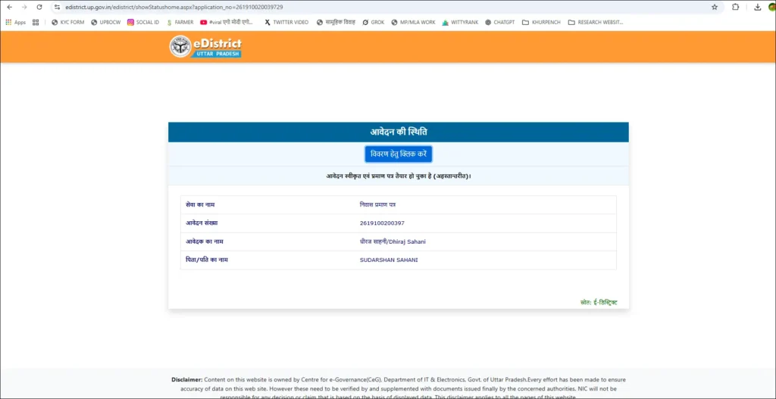776x399 pixels.
Task: Click the application number 2619100200397
Action: [382, 223]
